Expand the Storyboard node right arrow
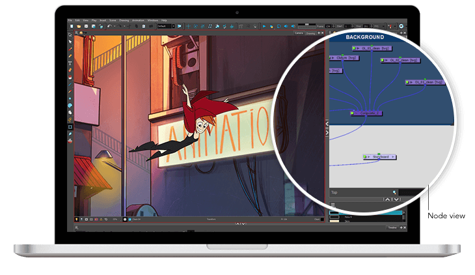This screenshot has width=475, height=275. tap(393, 157)
